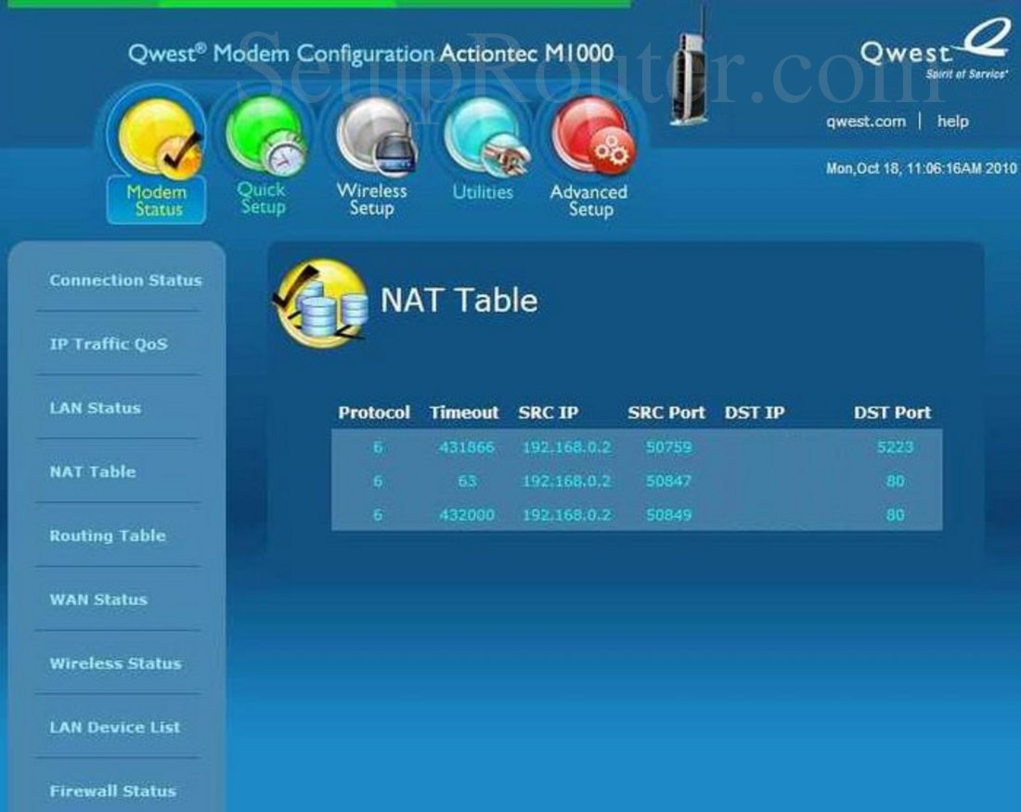
Task: Select the Modem Status icon
Action: pyautogui.click(x=155, y=148)
